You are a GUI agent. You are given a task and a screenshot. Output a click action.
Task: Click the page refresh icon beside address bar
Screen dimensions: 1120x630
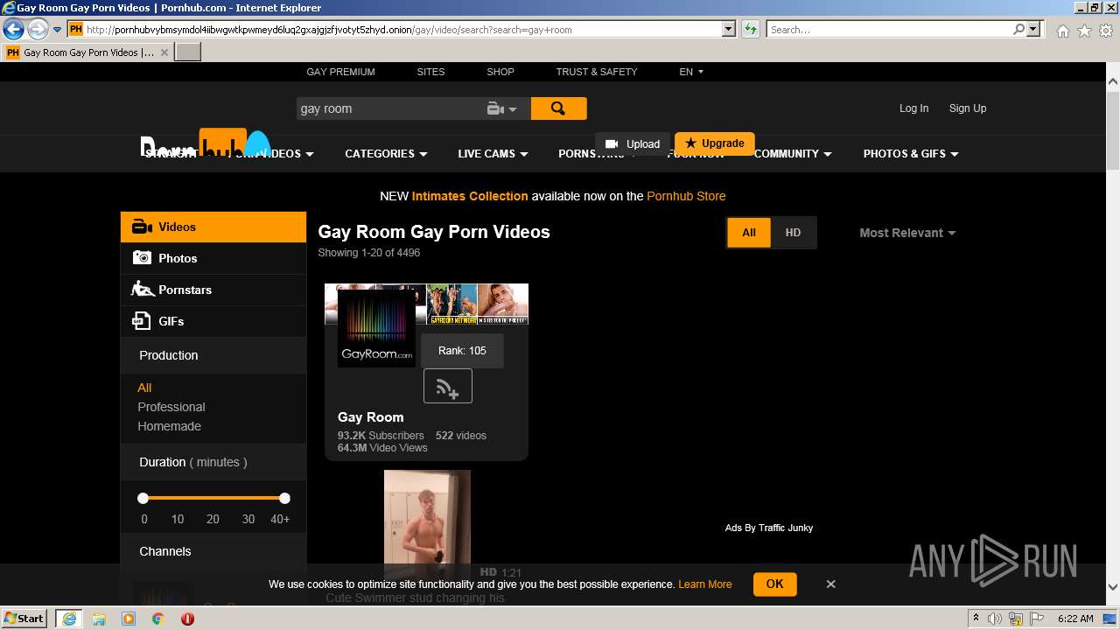(x=750, y=29)
